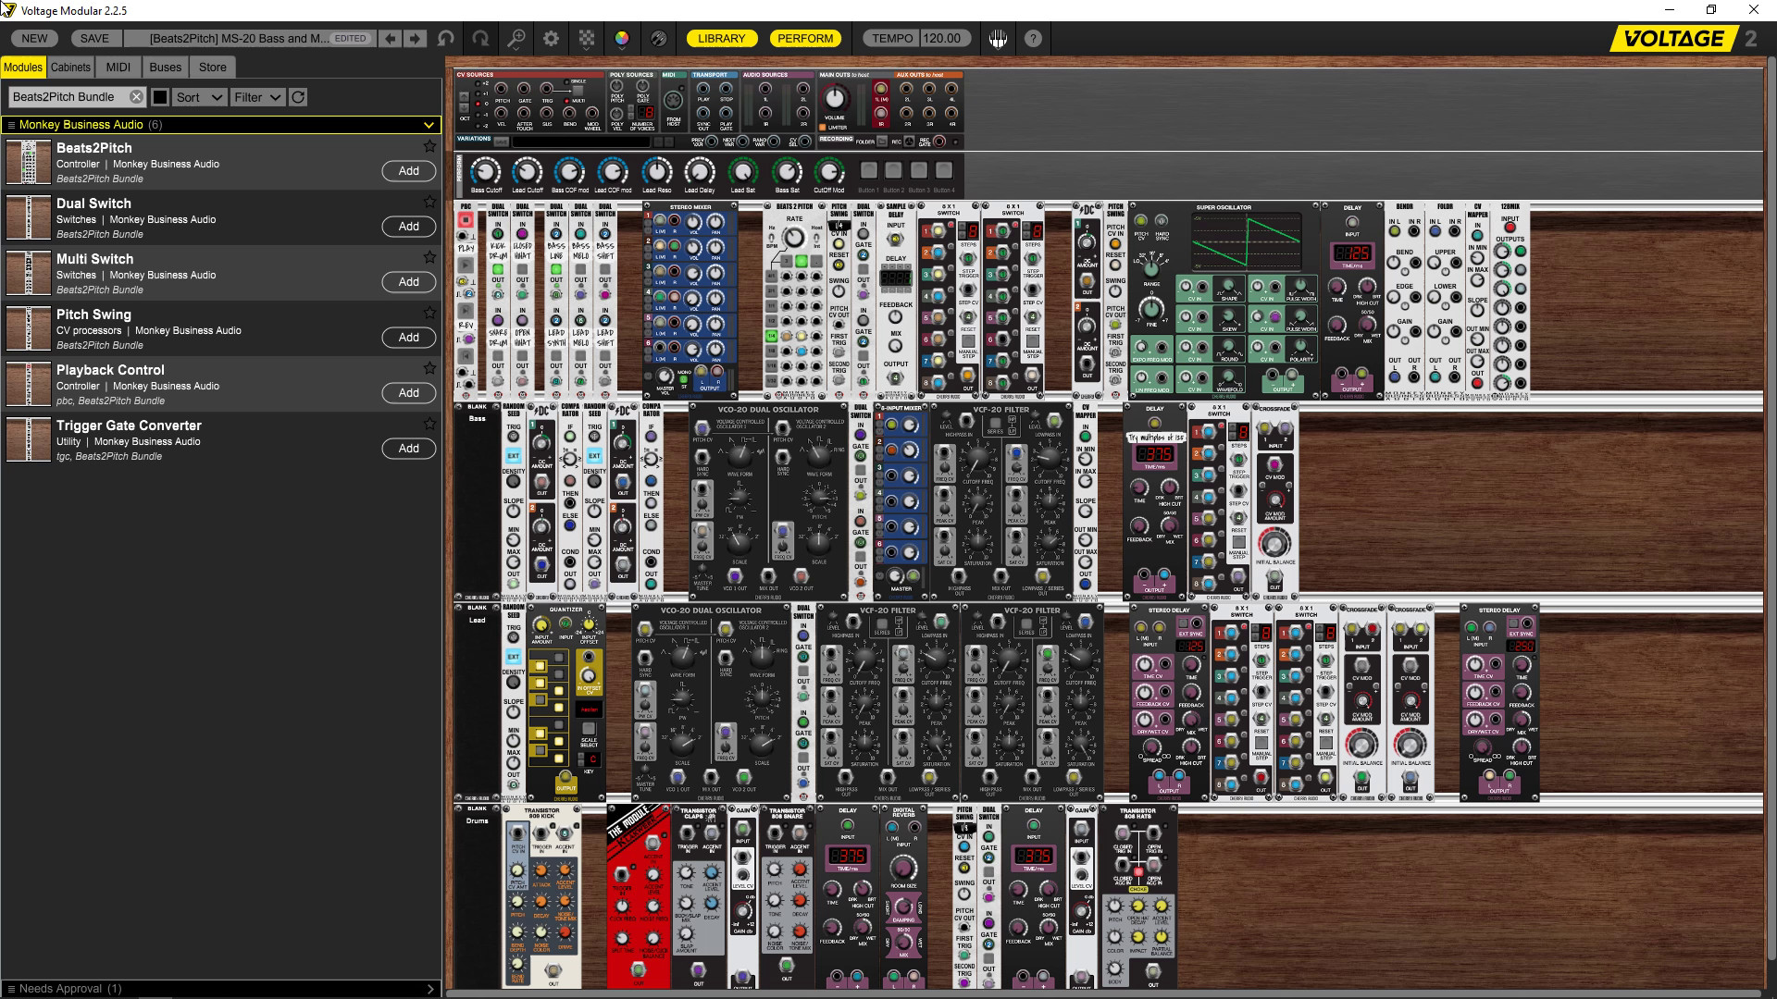Show the piano keyboard icon panel
Screen dimensions: 1777x999
pos(998,38)
